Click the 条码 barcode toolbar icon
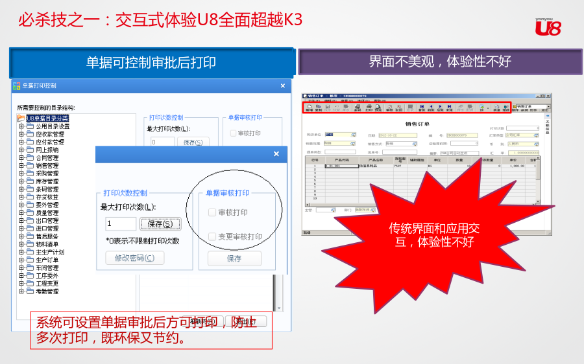The image size is (584, 364). coord(358,108)
